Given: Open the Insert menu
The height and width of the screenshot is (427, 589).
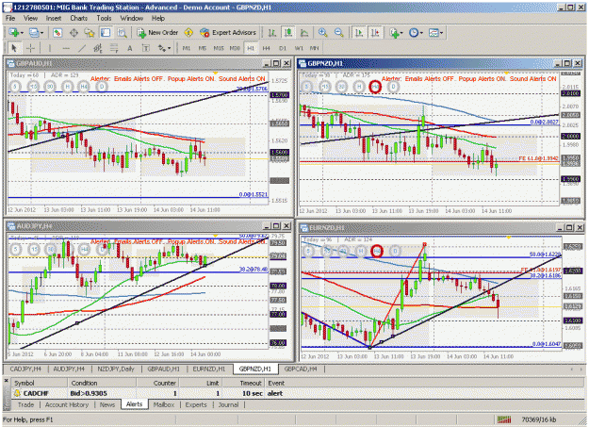Looking at the screenshot, I should coord(54,18).
